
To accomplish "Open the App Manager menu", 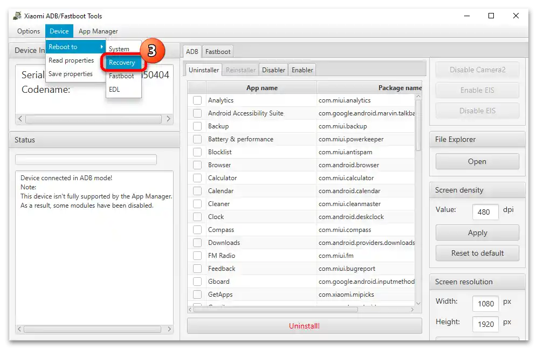I will (98, 31).
